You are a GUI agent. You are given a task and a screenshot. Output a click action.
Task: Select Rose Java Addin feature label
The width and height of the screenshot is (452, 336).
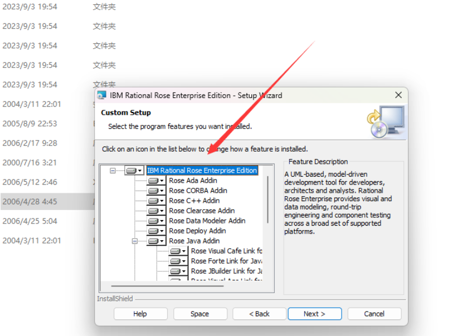tap(195, 241)
